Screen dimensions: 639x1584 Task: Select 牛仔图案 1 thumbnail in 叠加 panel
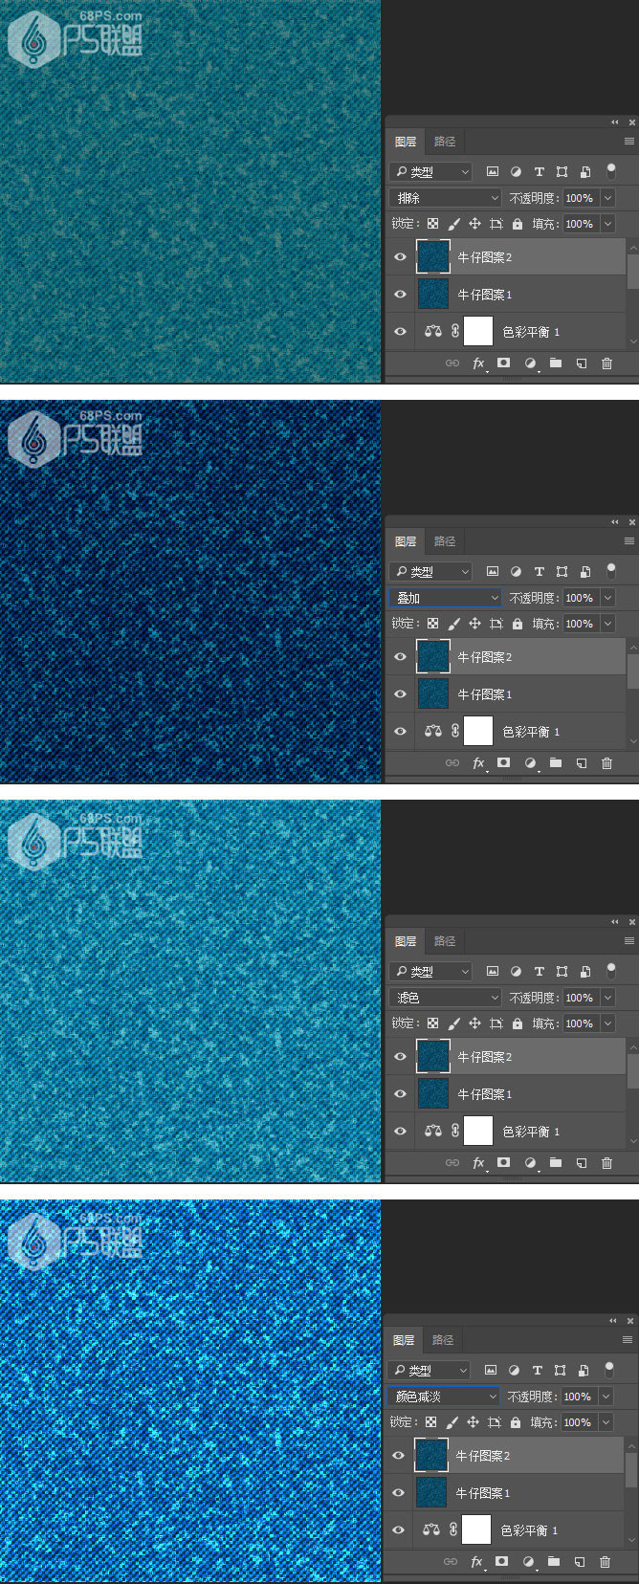433,694
